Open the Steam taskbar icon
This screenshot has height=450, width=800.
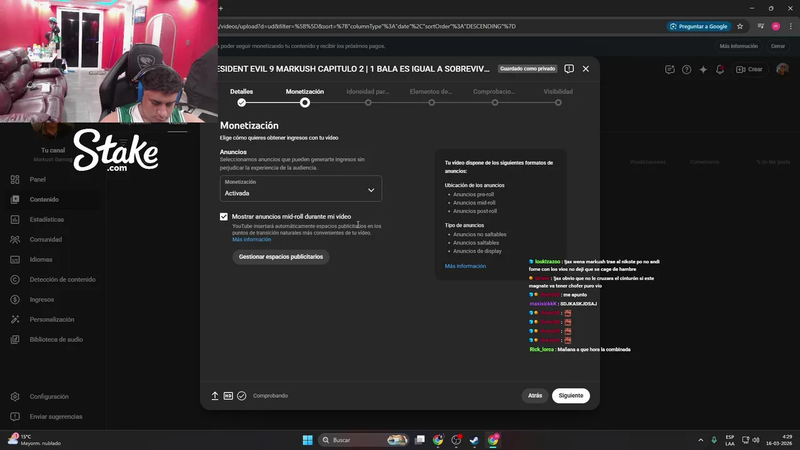[x=474, y=440]
